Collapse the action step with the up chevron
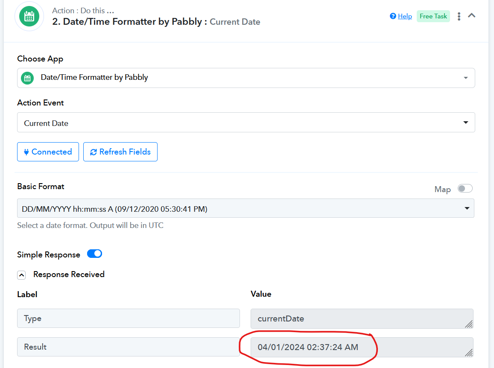 [x=472, y=15]
